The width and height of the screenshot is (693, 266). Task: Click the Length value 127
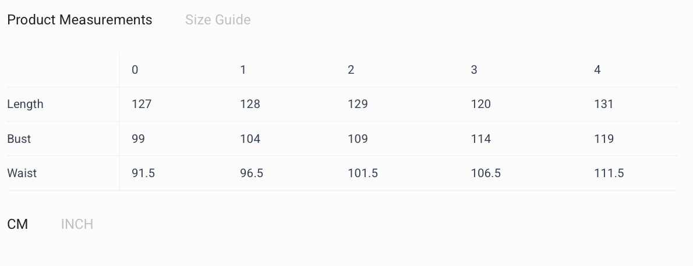[142, 105]
